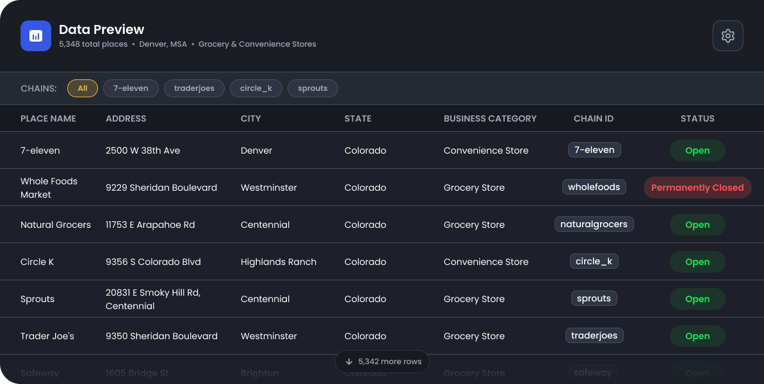Click the 9356 S Colorado Blvd address
764x384 pixels.
pyautogui.click(x=153, y=262)
